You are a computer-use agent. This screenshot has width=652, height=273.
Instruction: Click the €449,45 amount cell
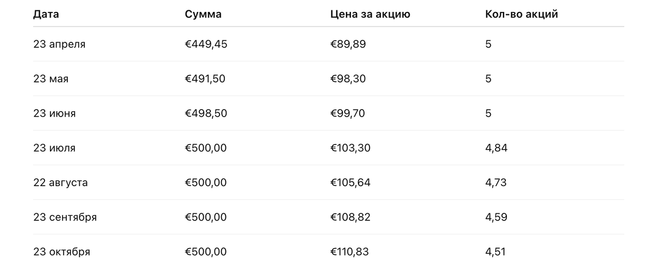pyautogui.click(x=206, y=45)
